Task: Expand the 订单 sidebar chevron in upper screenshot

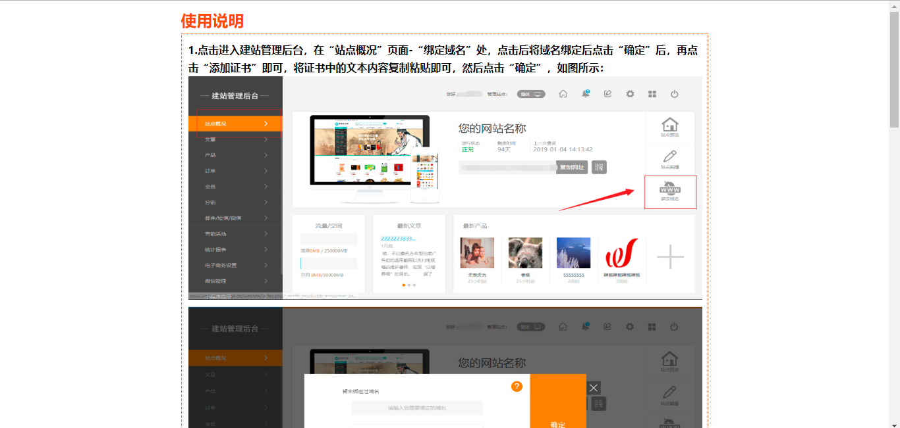Action: coord(266,171)
